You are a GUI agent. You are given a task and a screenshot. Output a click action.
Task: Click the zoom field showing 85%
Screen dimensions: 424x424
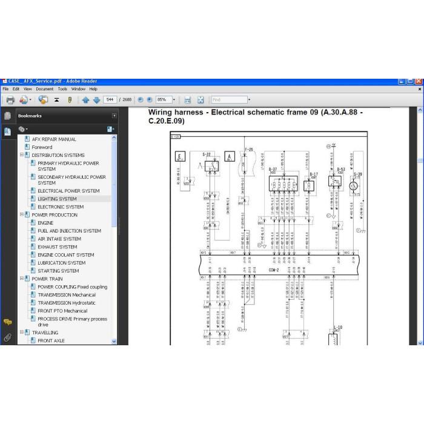164,100
